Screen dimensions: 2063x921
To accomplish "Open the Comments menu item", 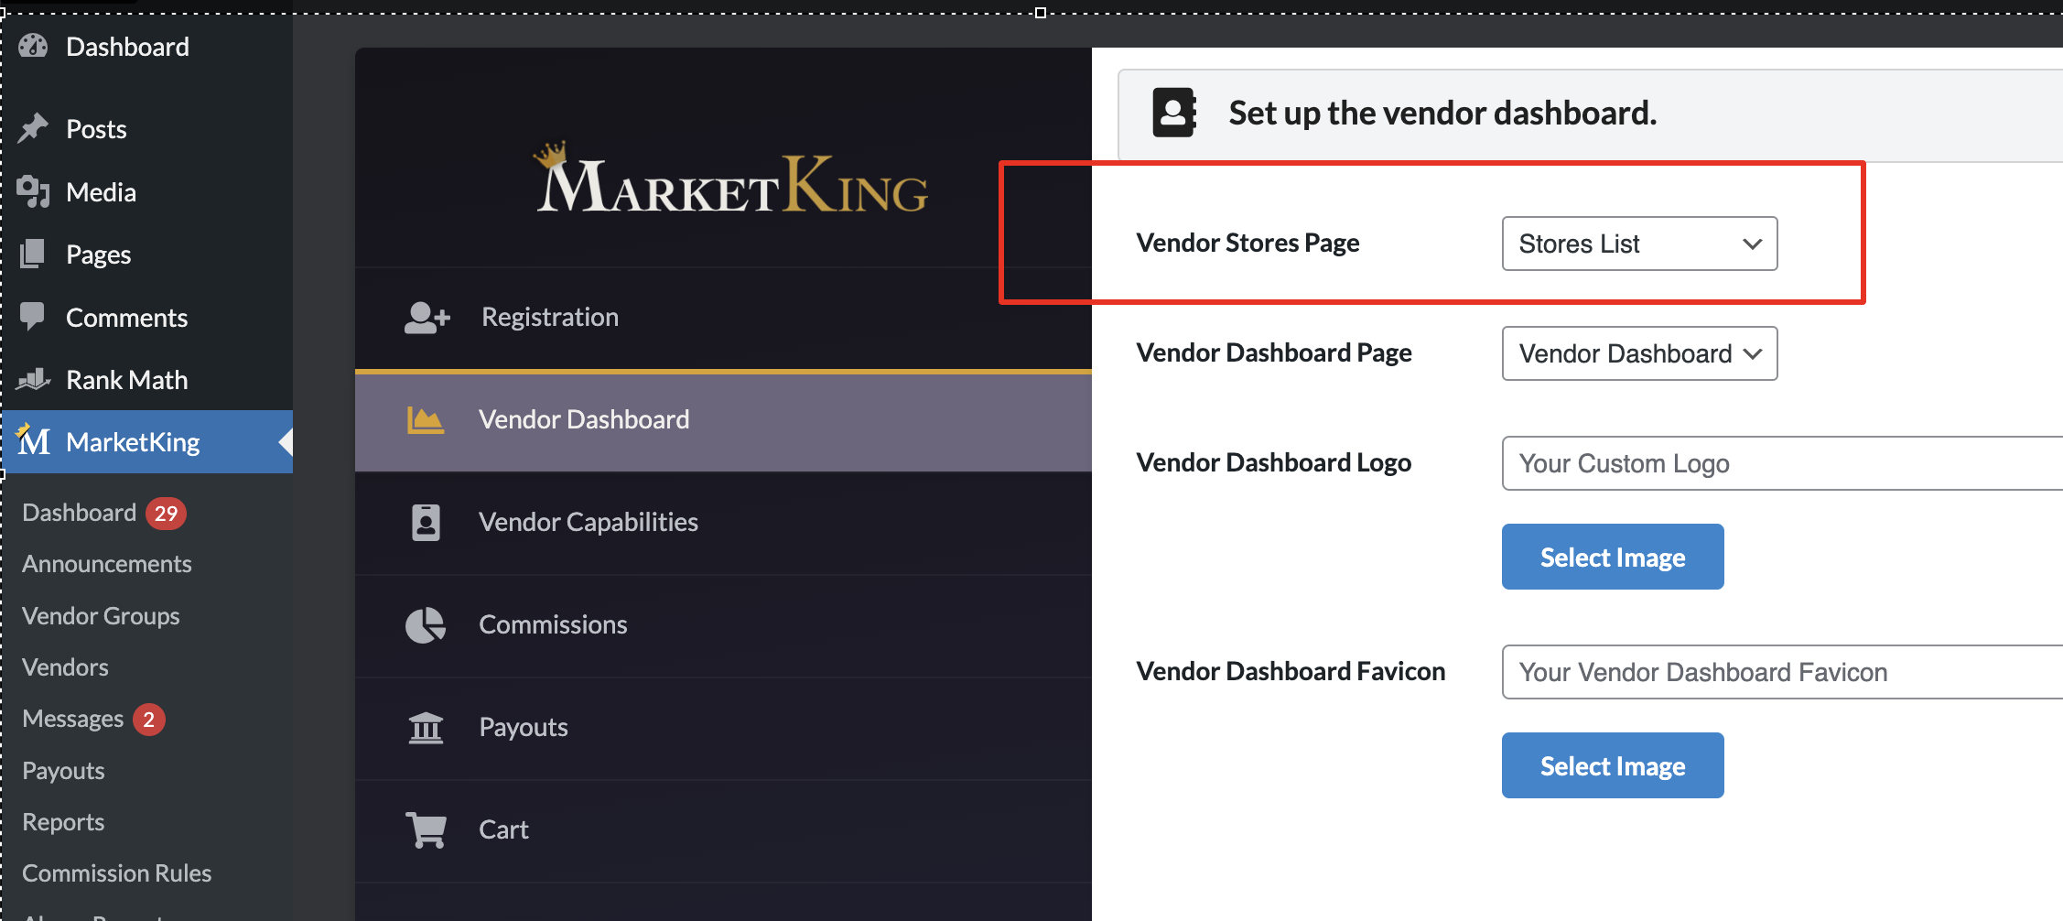I will point(146,318).
